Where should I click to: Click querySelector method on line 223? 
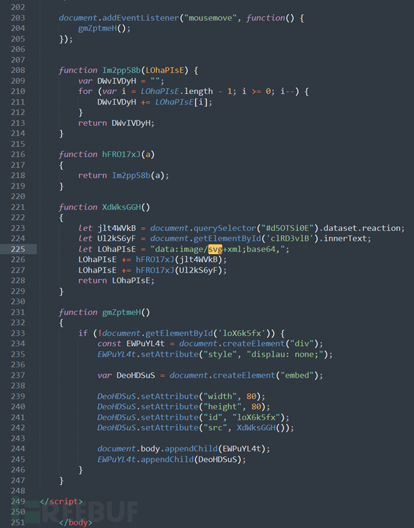225,228
